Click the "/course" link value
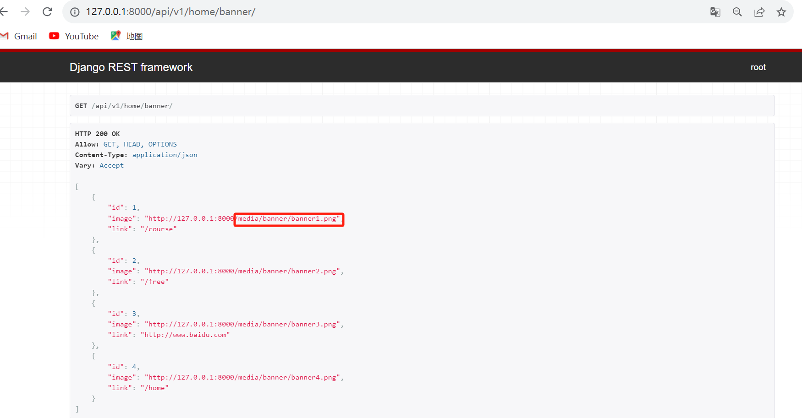This screenshot has height=418, width=802. pyautogui.click(x=159, y=229)
